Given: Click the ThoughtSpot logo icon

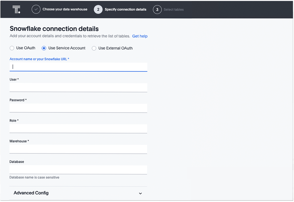Looking at the screenshot, I should pos(16,9).
